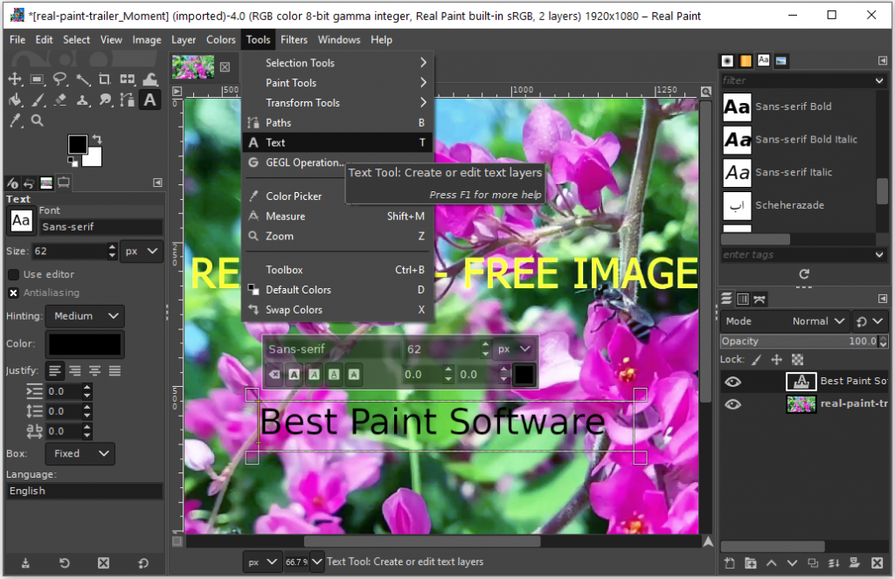
Task: Toggle lock alpha channel checkerboard
Action: pyautogui.click(x=797, y=360)
